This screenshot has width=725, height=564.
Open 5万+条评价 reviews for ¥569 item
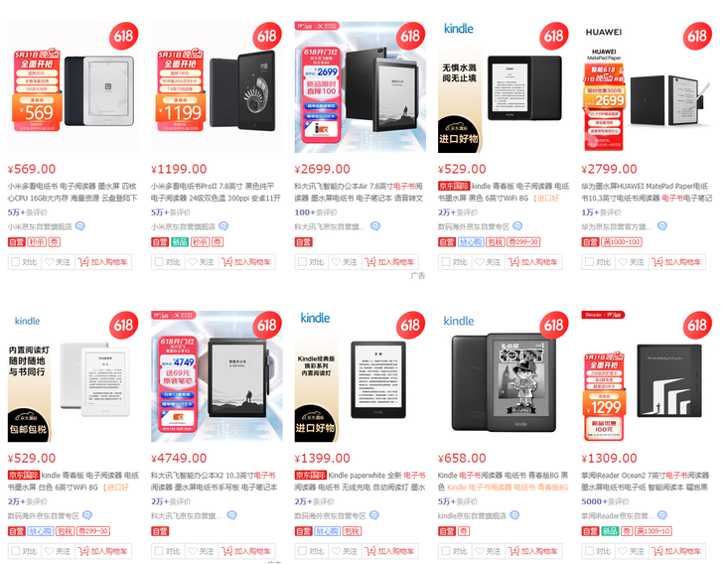click(x=27, y=212)
